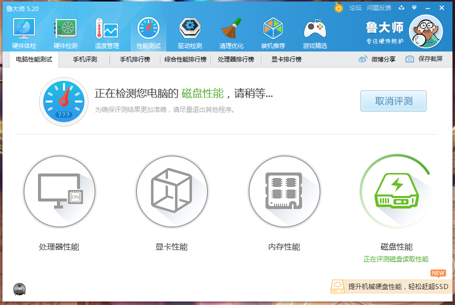Open the main menu arrow dropdown

coord(413,7)
